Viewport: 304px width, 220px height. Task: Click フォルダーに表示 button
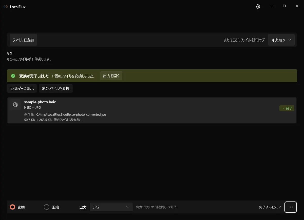point(22,88)
